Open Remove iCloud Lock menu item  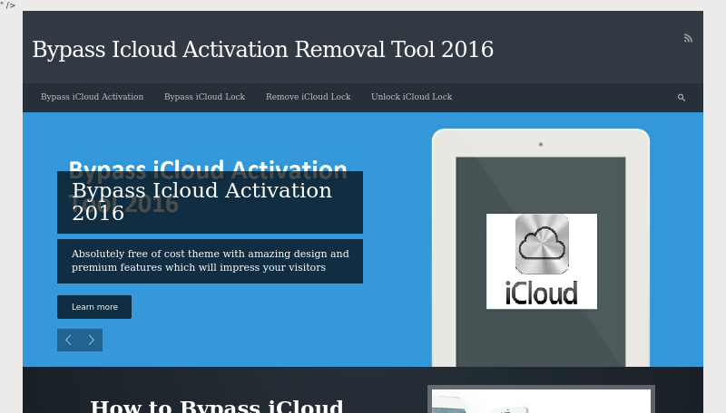pyautogui.click(x=309, y=97)
